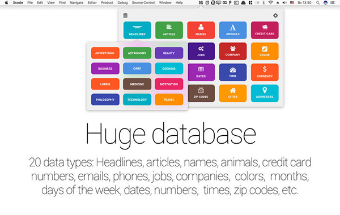Image resolution: width=340 pixels, height=215 pixels.
Task: Open the View menu
Action: tap(51, 3)
